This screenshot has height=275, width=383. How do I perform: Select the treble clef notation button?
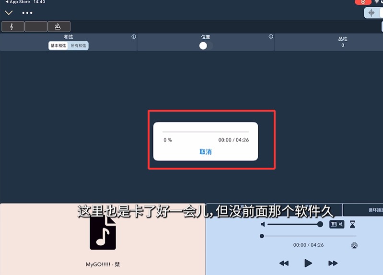pos(13,27)
